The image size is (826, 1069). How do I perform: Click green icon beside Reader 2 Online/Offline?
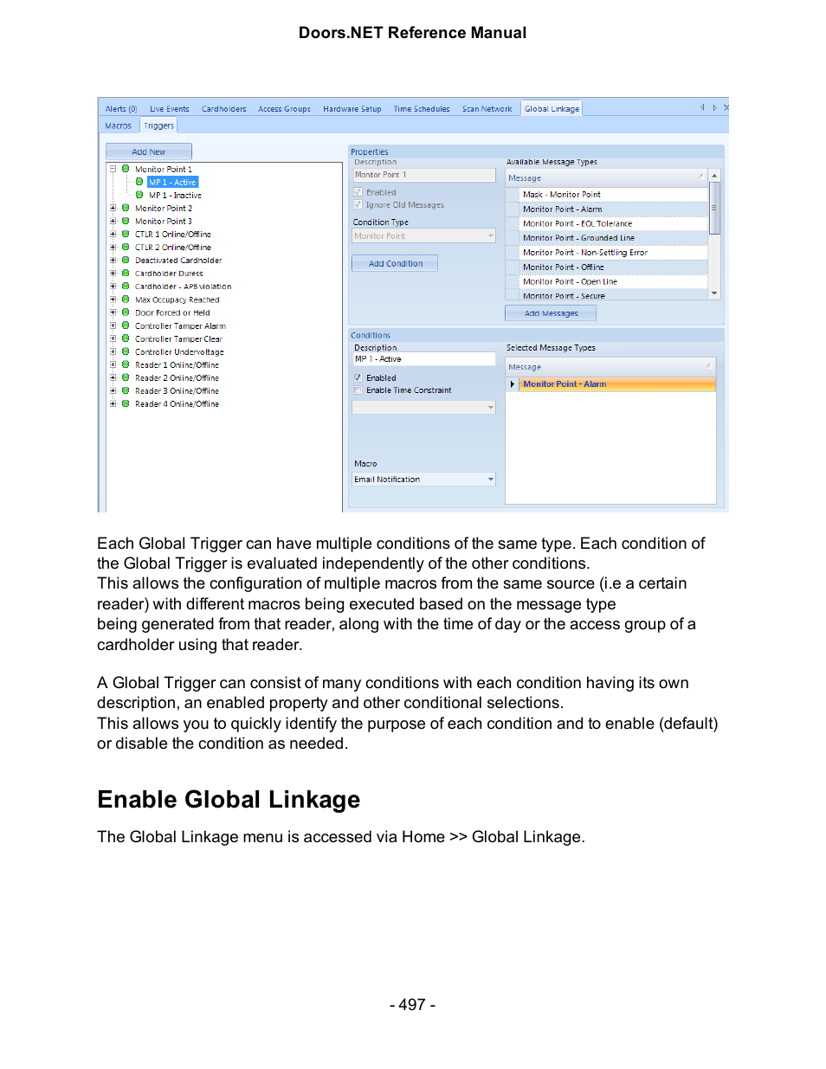126,377
